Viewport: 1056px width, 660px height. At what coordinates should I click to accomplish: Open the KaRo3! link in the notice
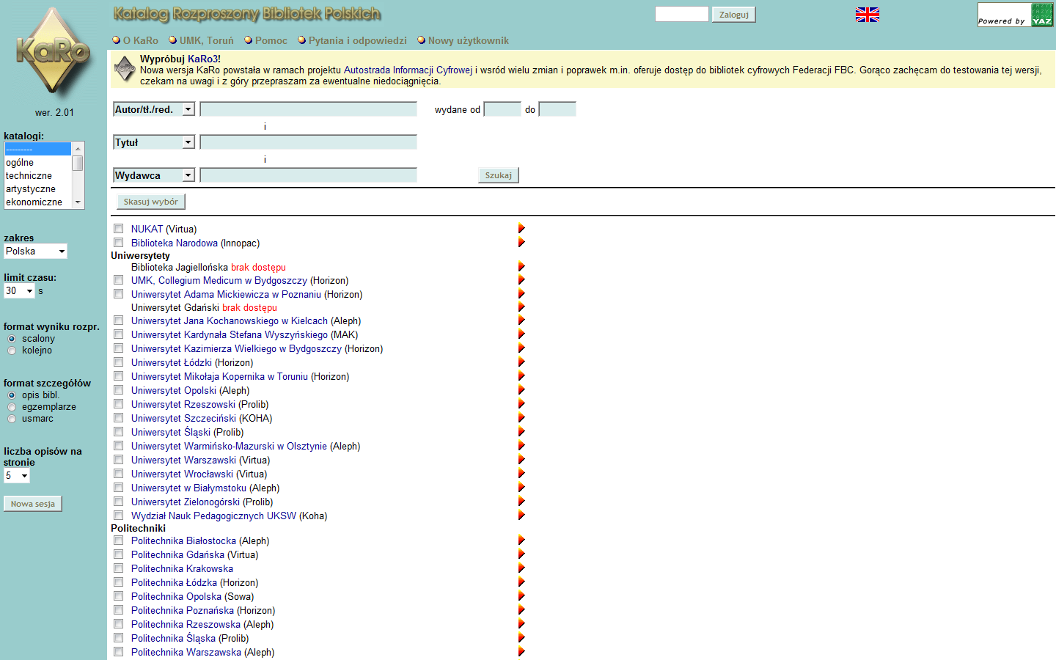(x=204, y=59)
